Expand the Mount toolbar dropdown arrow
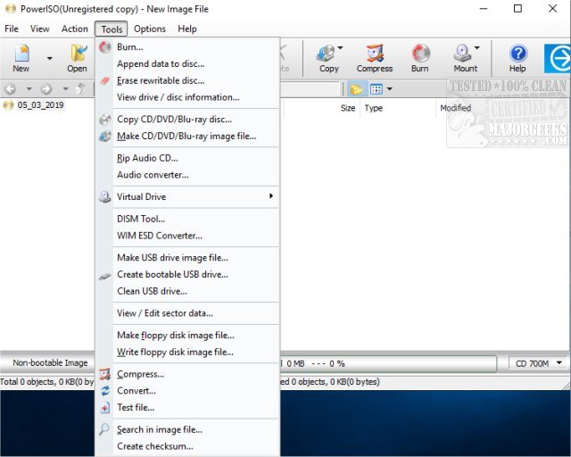The image size is (571, 457). pos(476,47)
